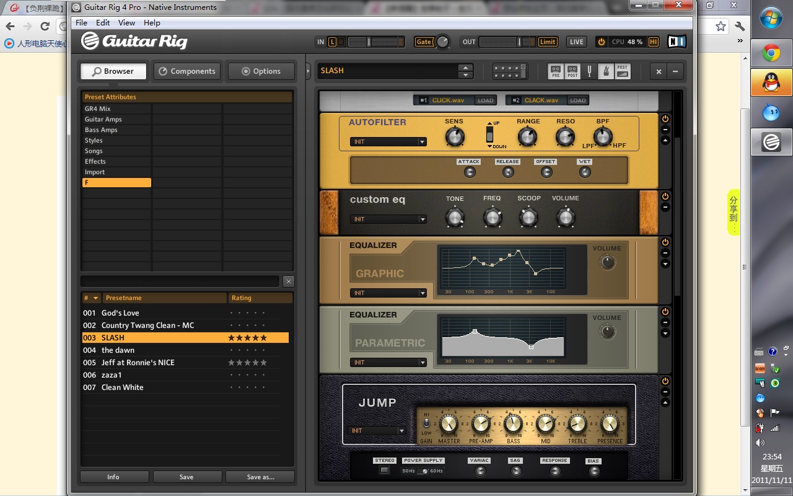Open the QQ penguin taskbar icon
This screenshot has width=793, height=496.
(x=771, y=82)
